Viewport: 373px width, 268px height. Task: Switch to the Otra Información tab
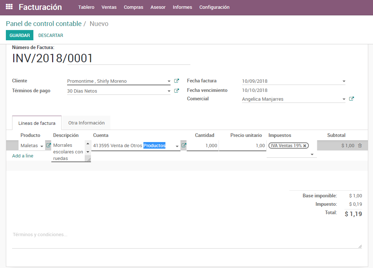86,123
